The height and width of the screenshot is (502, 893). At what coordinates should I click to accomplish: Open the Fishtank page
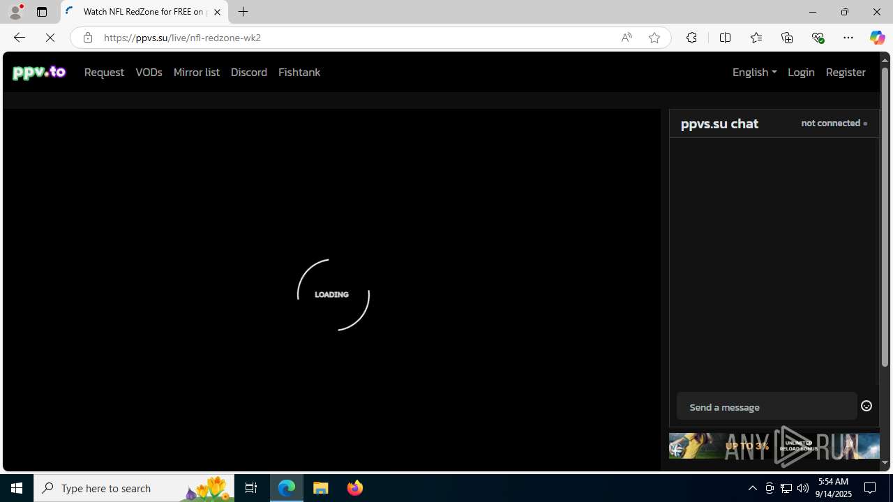click(299, 73)
